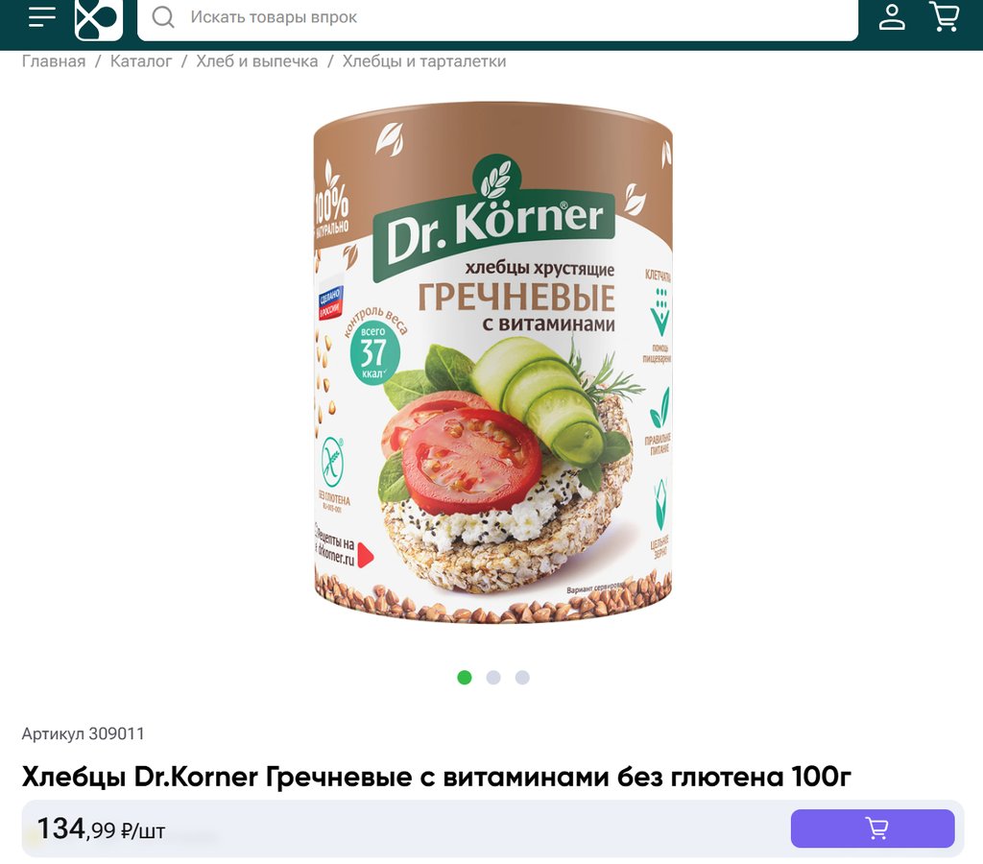Open 'Хлебцы и тарталетки' breadcrumb

[423, 61]
